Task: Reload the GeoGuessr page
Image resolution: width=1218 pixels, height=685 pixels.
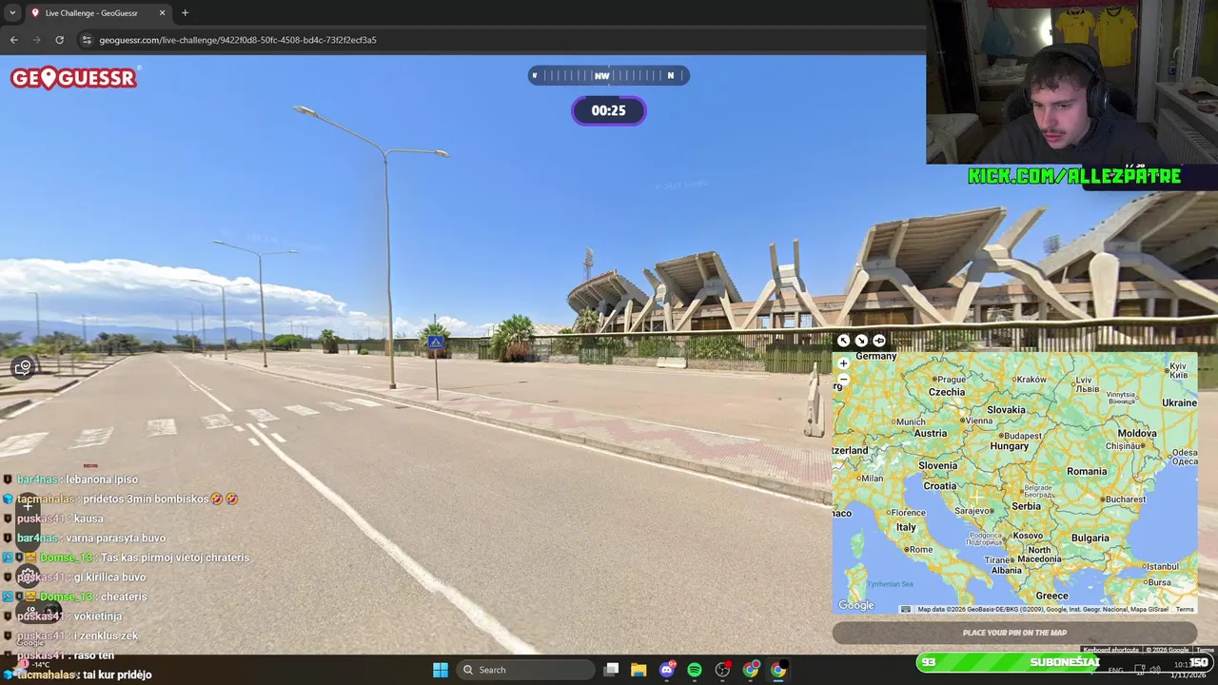Action: click(x=59, y=40)
